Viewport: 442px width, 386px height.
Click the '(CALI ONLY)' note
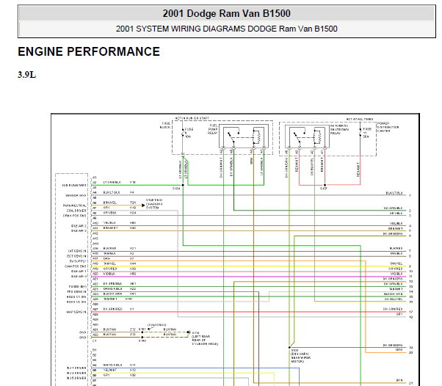156,325
